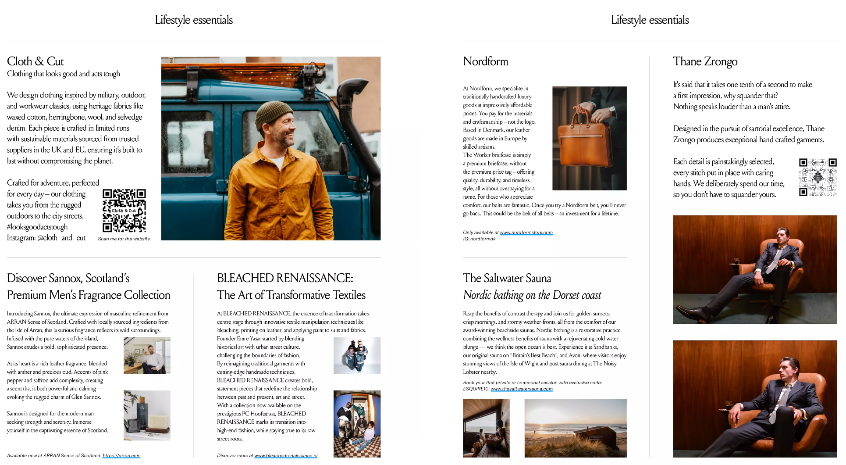Screen dimensions: 846x465
Task: Click photo of man seated in white room
Action: [x=147, y=355]
